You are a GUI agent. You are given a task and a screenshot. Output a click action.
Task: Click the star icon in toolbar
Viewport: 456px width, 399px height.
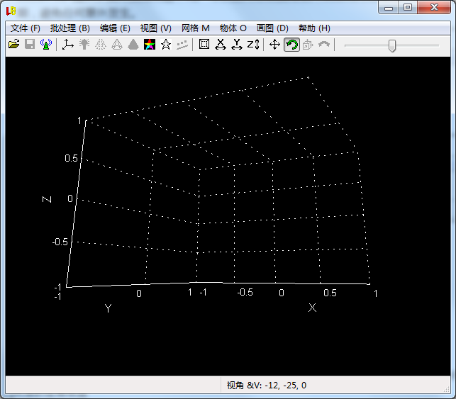166,45
